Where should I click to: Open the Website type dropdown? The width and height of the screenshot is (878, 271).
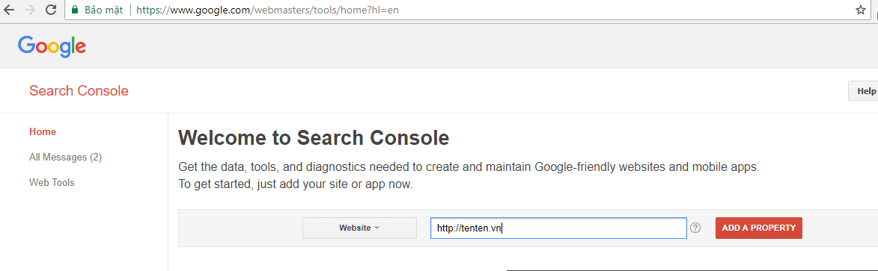point(359,228)
